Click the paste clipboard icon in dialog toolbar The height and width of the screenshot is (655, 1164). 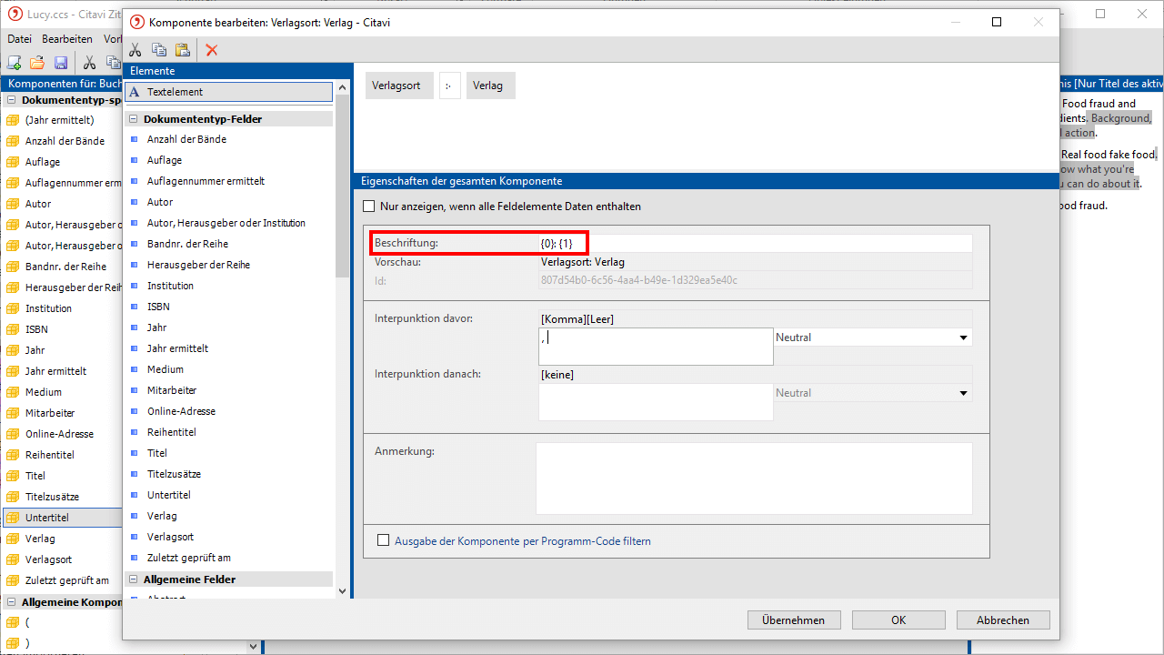tap(182, 50)
